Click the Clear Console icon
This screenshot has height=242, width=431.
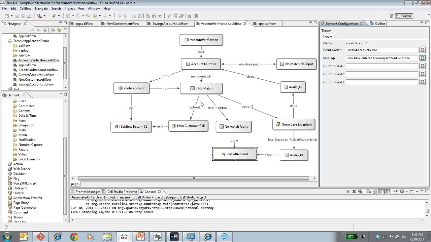pos(369,192)
